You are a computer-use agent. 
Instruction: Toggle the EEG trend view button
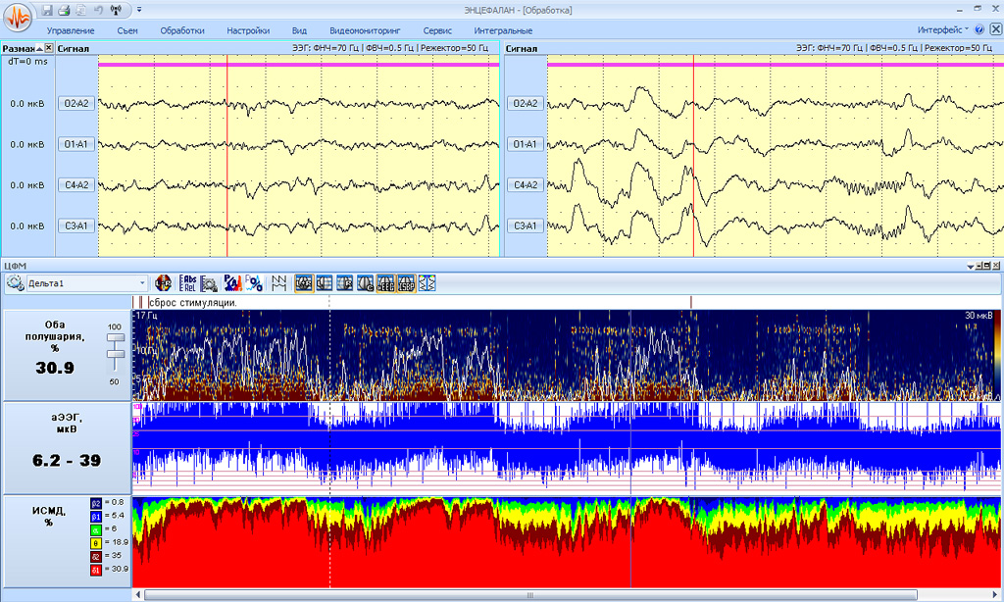point(385,283)
